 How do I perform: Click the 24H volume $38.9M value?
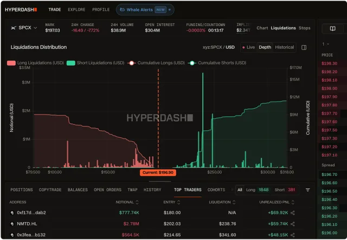pos(118,30)
